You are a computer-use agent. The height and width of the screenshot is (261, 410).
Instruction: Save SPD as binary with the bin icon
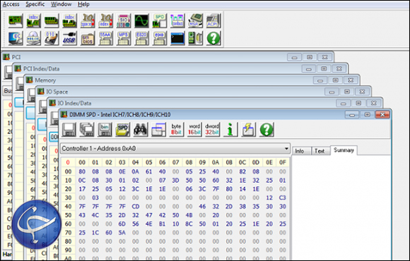pos(105,130)
